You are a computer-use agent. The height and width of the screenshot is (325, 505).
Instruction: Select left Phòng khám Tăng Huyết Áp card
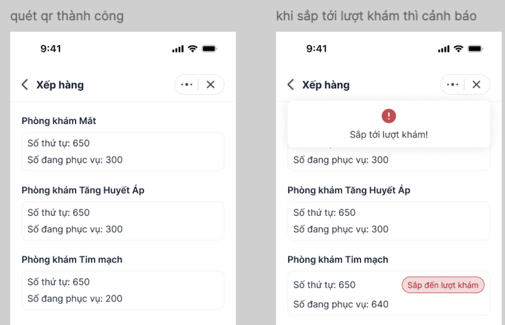click(122, 221)
